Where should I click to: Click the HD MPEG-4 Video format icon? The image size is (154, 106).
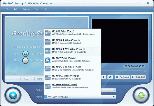pyautogui.click(x=48, y=42)
